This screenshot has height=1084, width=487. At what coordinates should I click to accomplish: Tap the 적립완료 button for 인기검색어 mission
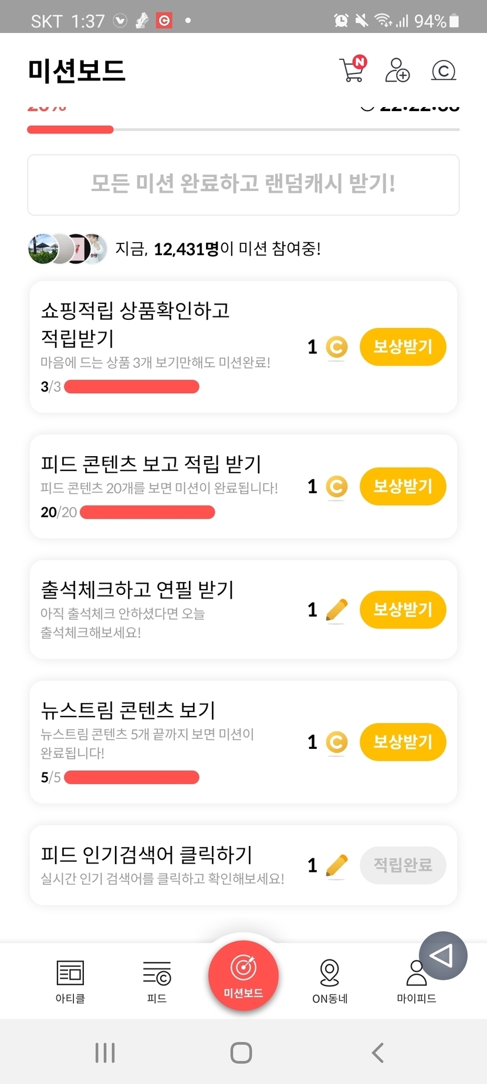(x=403, y=865)
